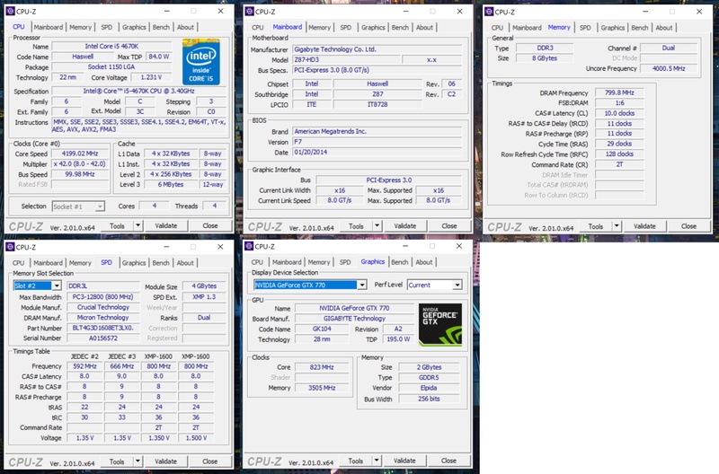Open SPD tab in Memory window
The width and height of the screenshot is (719, 474).
pos(585,28)
